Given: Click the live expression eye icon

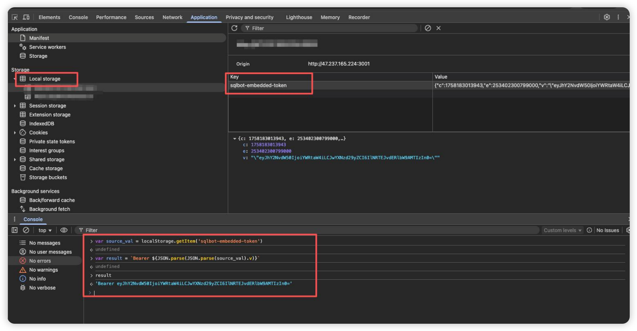Looking at the screenshot, I should pos(64,230).
